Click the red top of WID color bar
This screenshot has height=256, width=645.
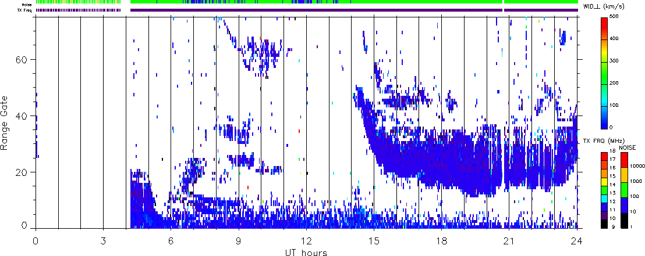pyautogui.click(x=604, y=28)
